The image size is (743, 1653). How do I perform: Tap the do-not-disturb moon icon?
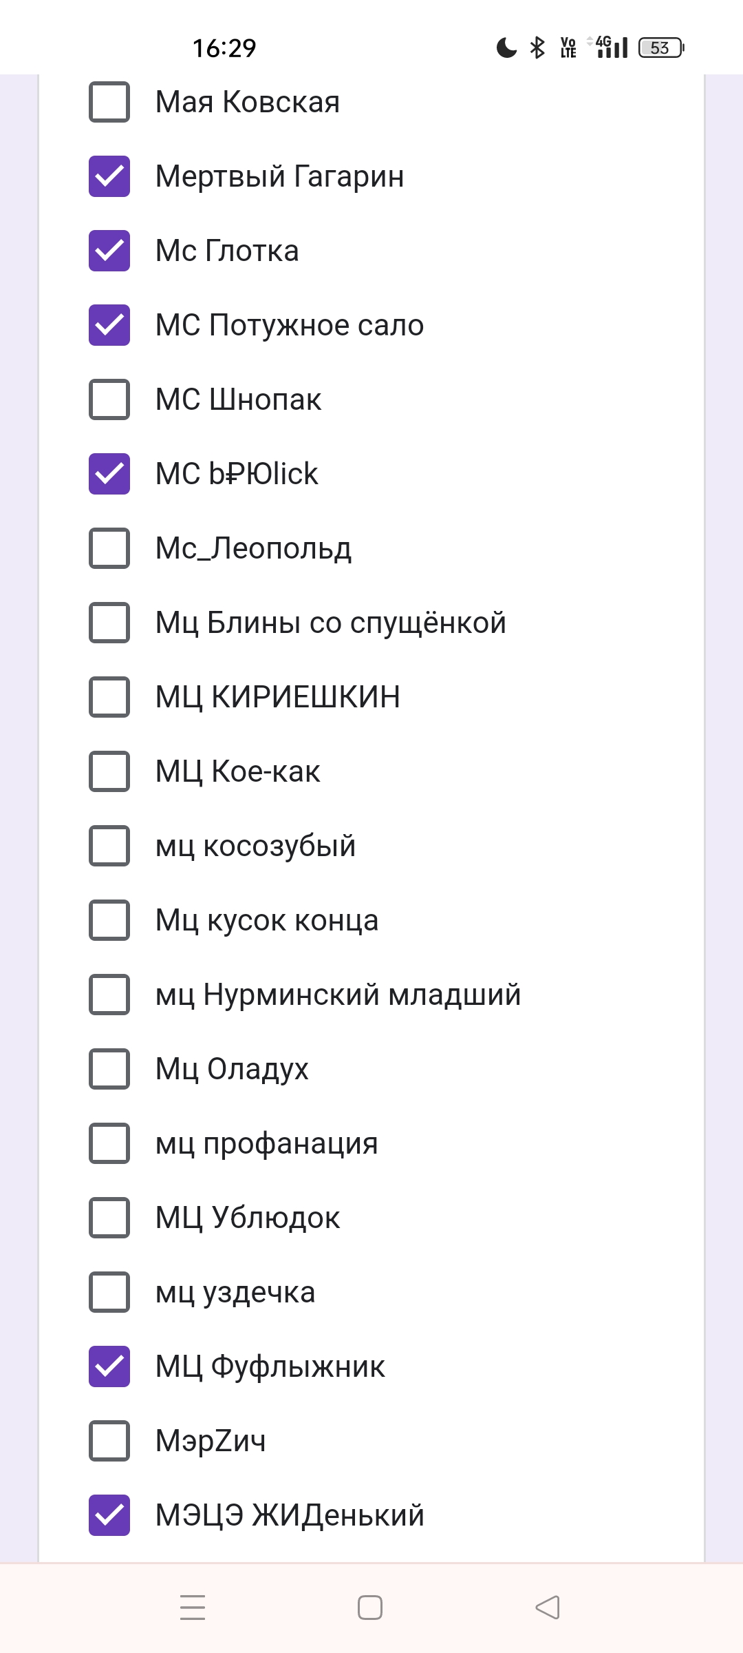(506, 48)
